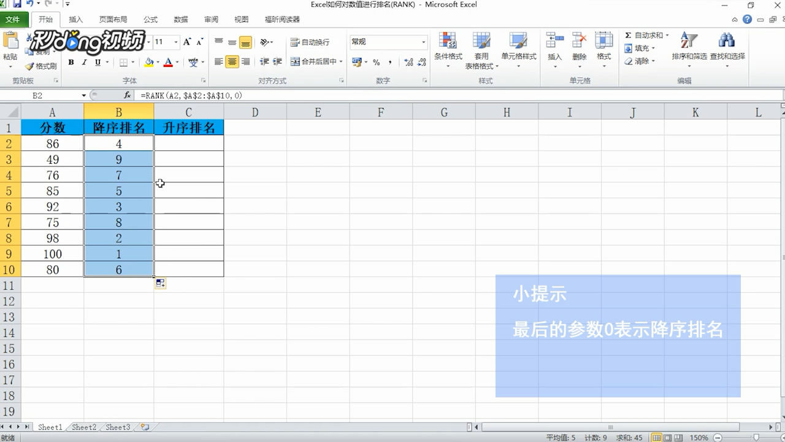Viewport: 785px width, 442px height.
Task: Switch to the 公式 (Formulas) ribbon tab
Action: [150, 19]
